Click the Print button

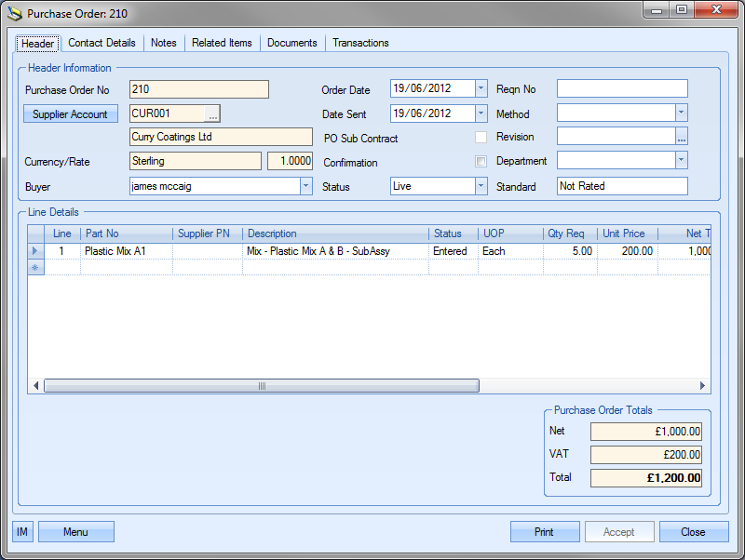pos(544,532)
